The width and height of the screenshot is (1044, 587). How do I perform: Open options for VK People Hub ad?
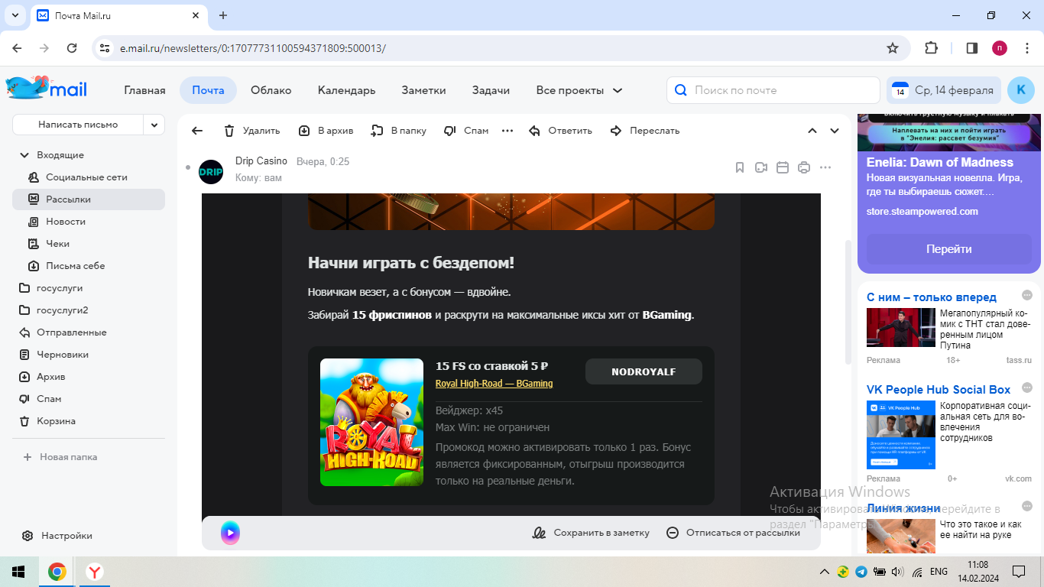[x=1026, y=389]
